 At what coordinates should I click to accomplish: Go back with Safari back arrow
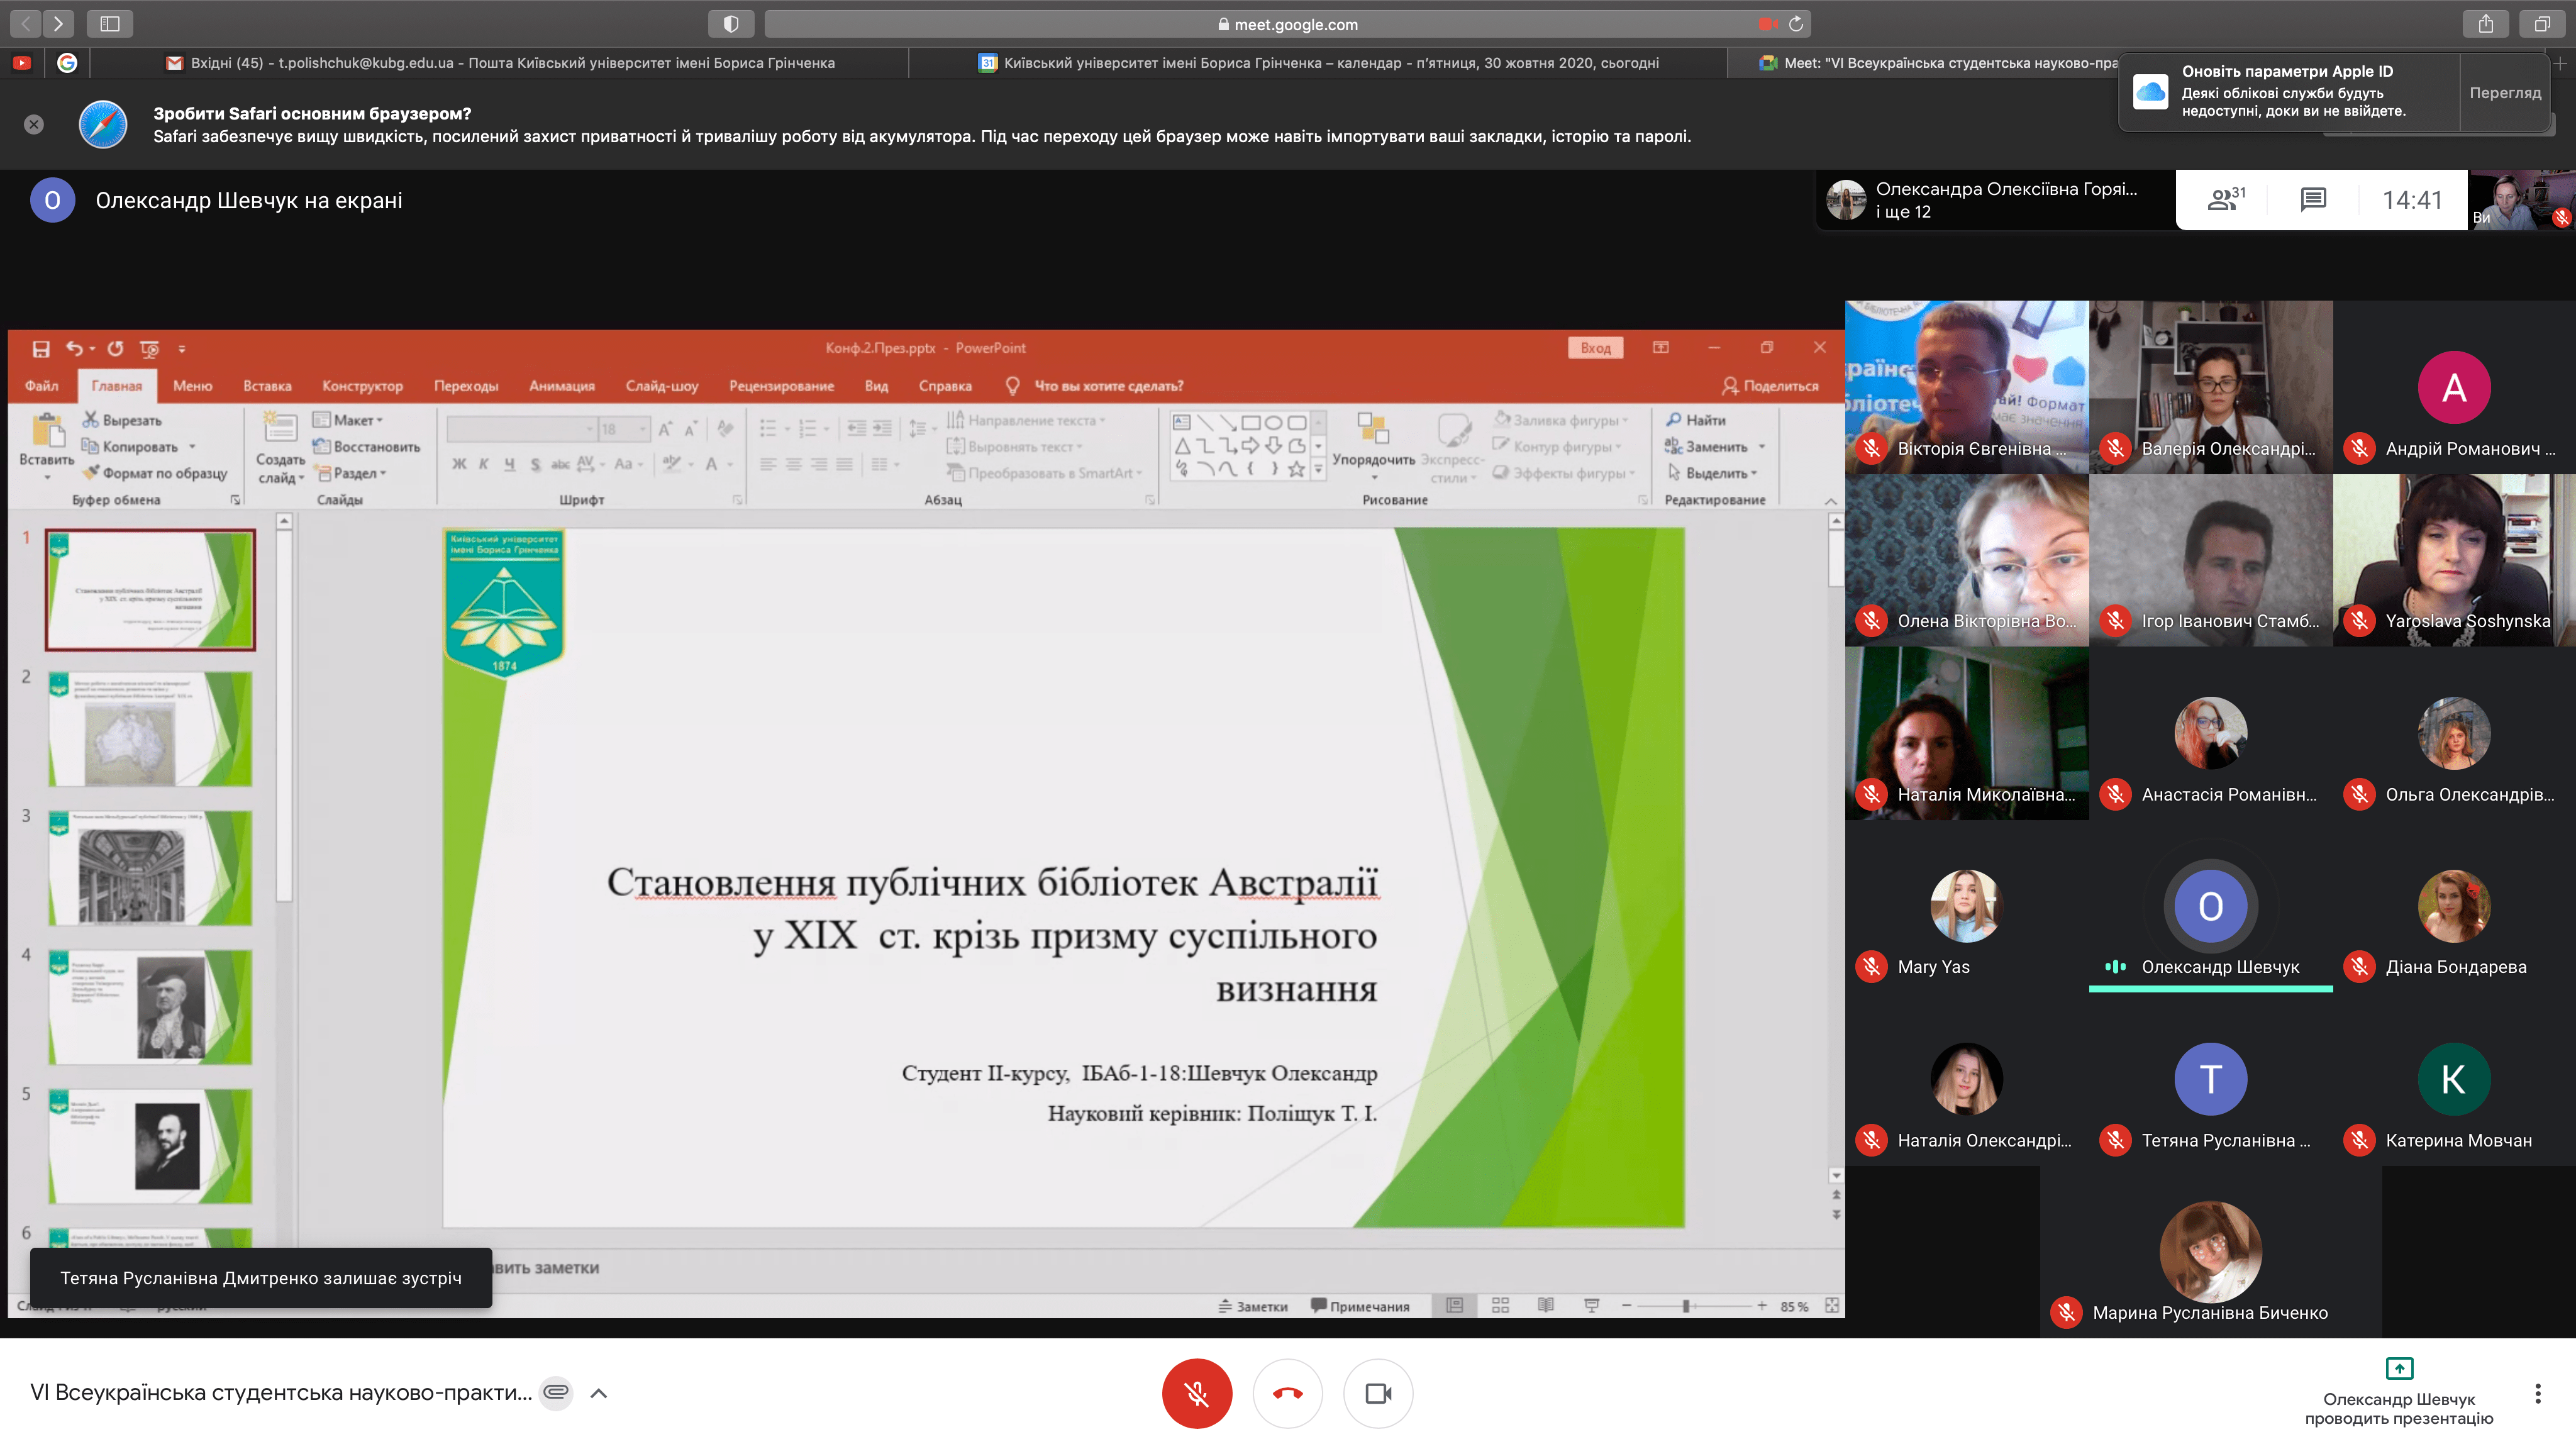tap(26, 24)
